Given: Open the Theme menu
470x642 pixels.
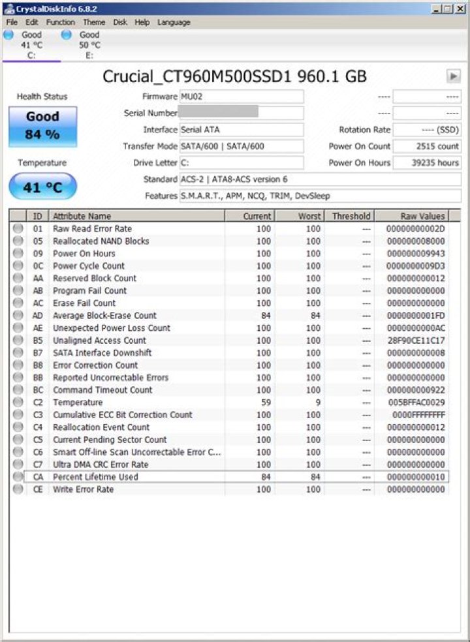Looking at the screenshot, I should [x=94, y=22].
